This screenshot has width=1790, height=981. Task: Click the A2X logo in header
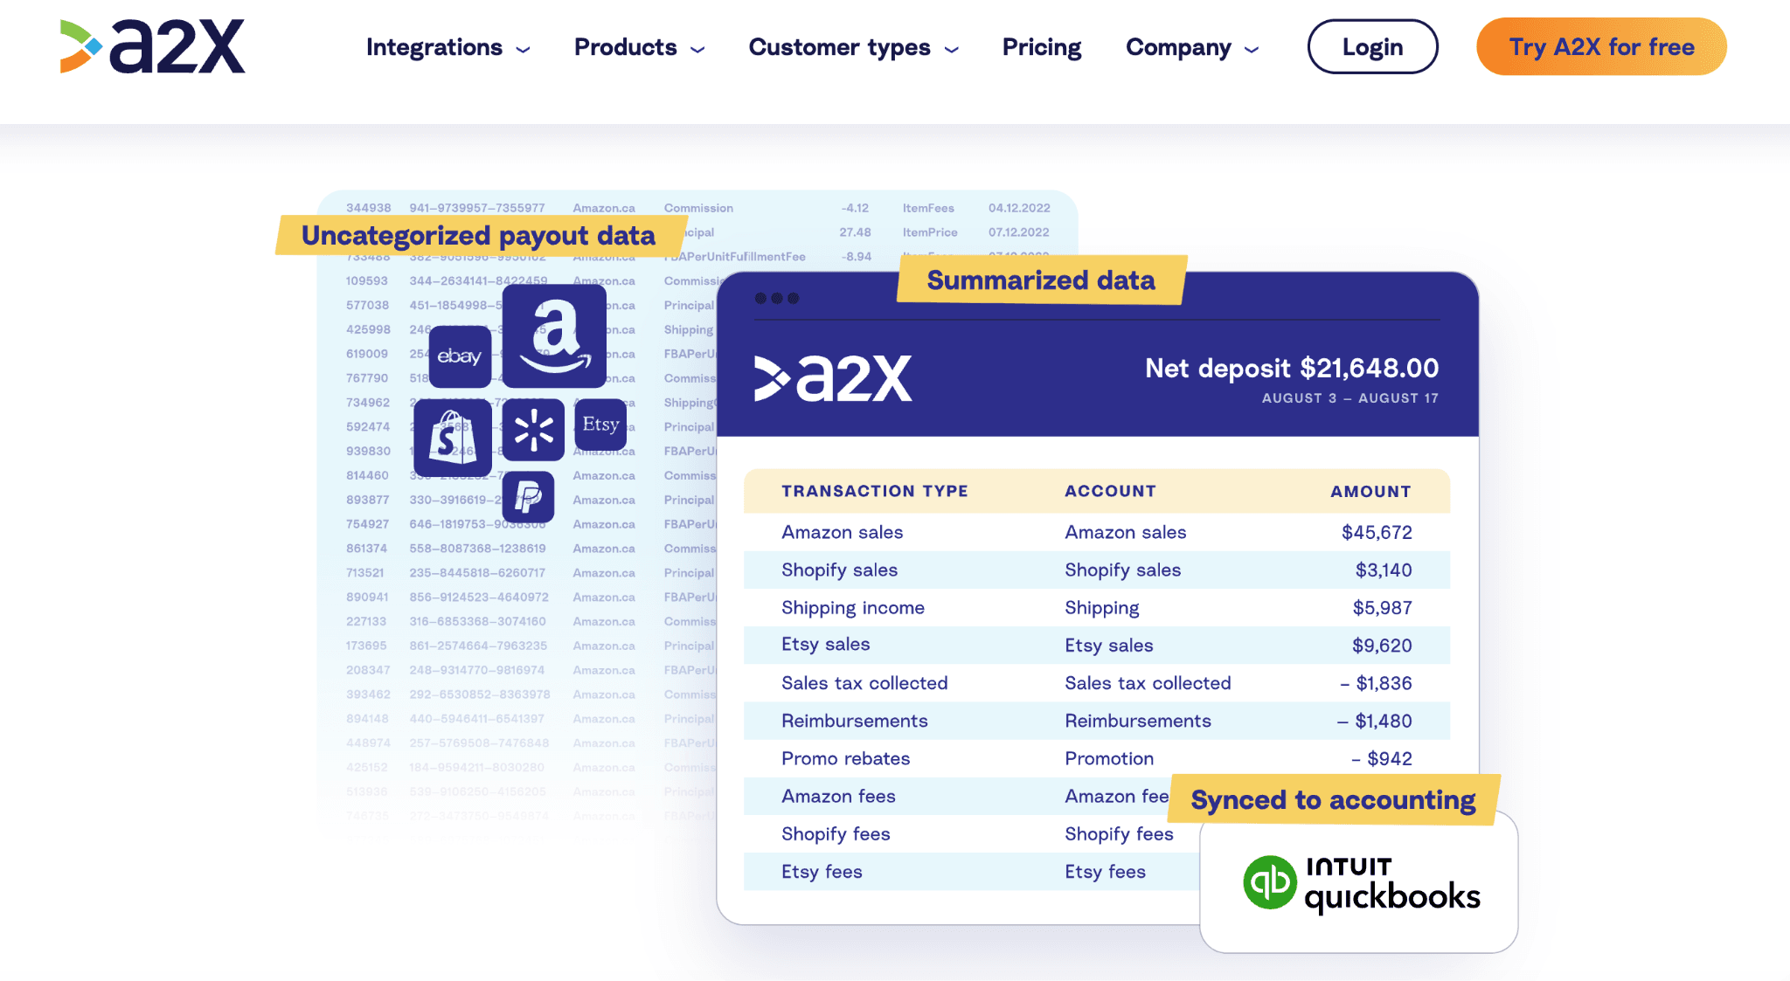(x=153, y=46)
